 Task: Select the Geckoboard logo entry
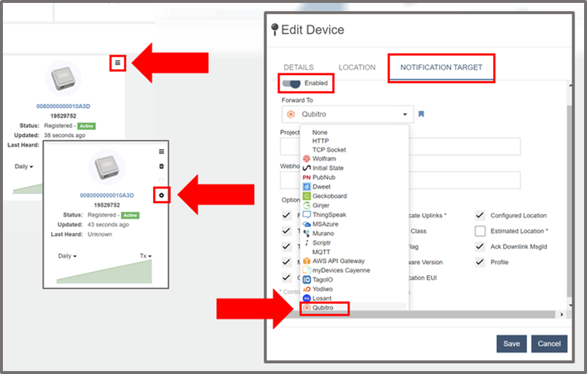click(325, 196)
